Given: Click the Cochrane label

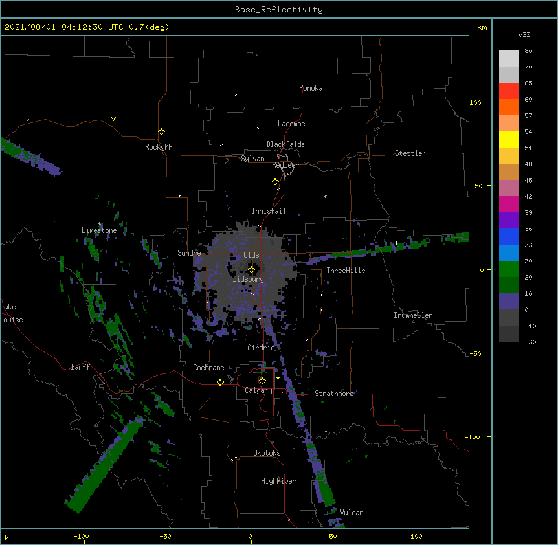Looking at the screenshot, I should pyautogui.click(x=208, y=368).
